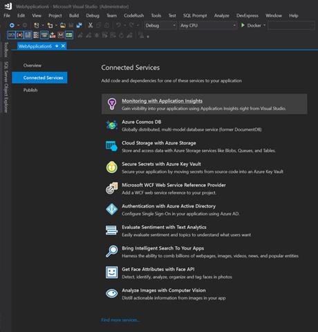
Task: Click the Azure Key Vault key icon
Action: point(112,167)
